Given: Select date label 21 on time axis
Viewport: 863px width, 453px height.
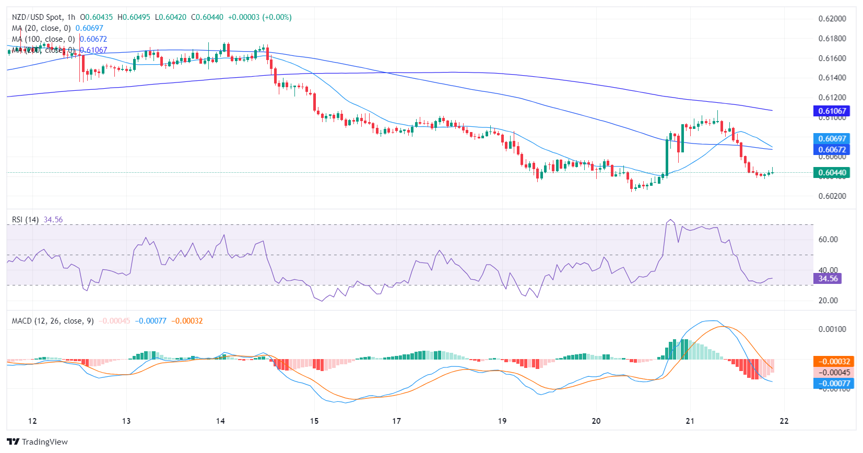Looking at the screenshot, I should [x=690, y=421].
